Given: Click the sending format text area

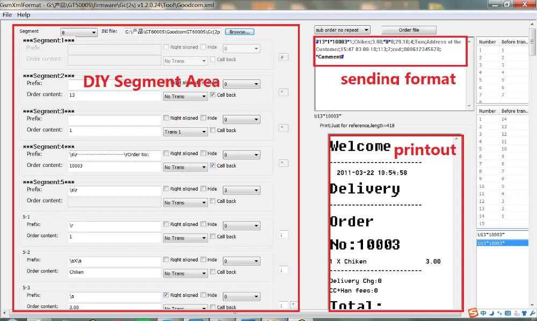Looking at the screenshot, I should click(390, 74).
